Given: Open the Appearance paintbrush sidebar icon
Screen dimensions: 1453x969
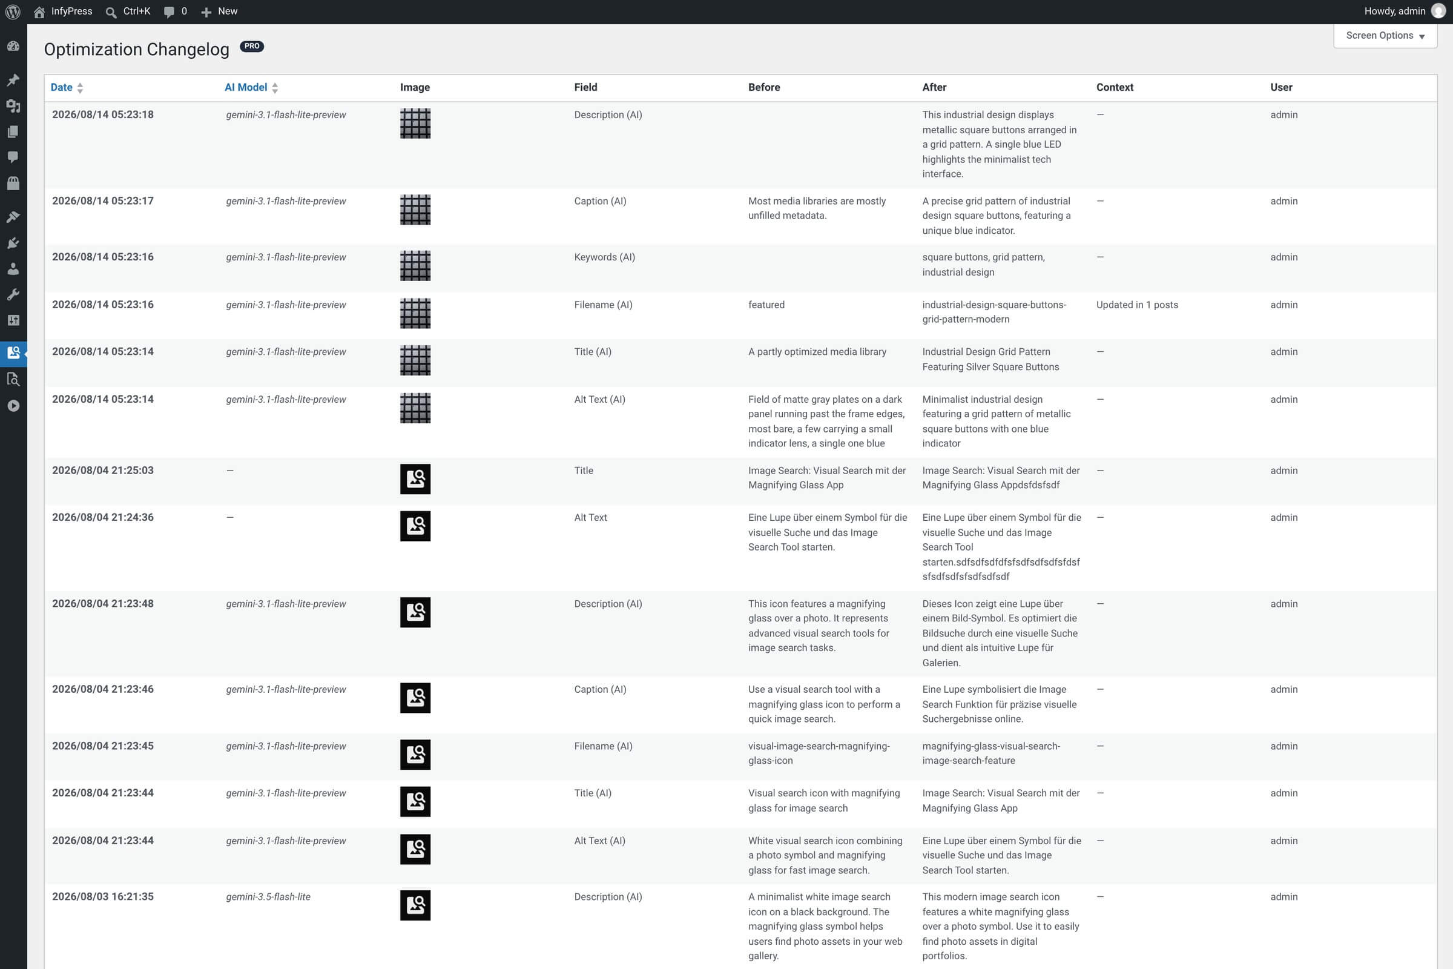Looking at the screenshot, I should [x=13, y=216].
